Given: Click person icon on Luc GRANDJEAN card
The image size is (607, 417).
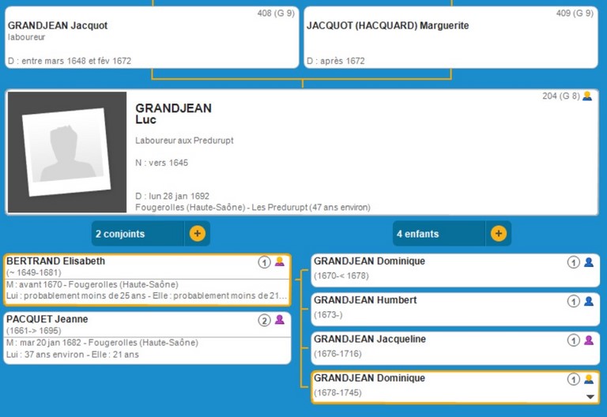Looking at the screenshot, I should (586, 96).
